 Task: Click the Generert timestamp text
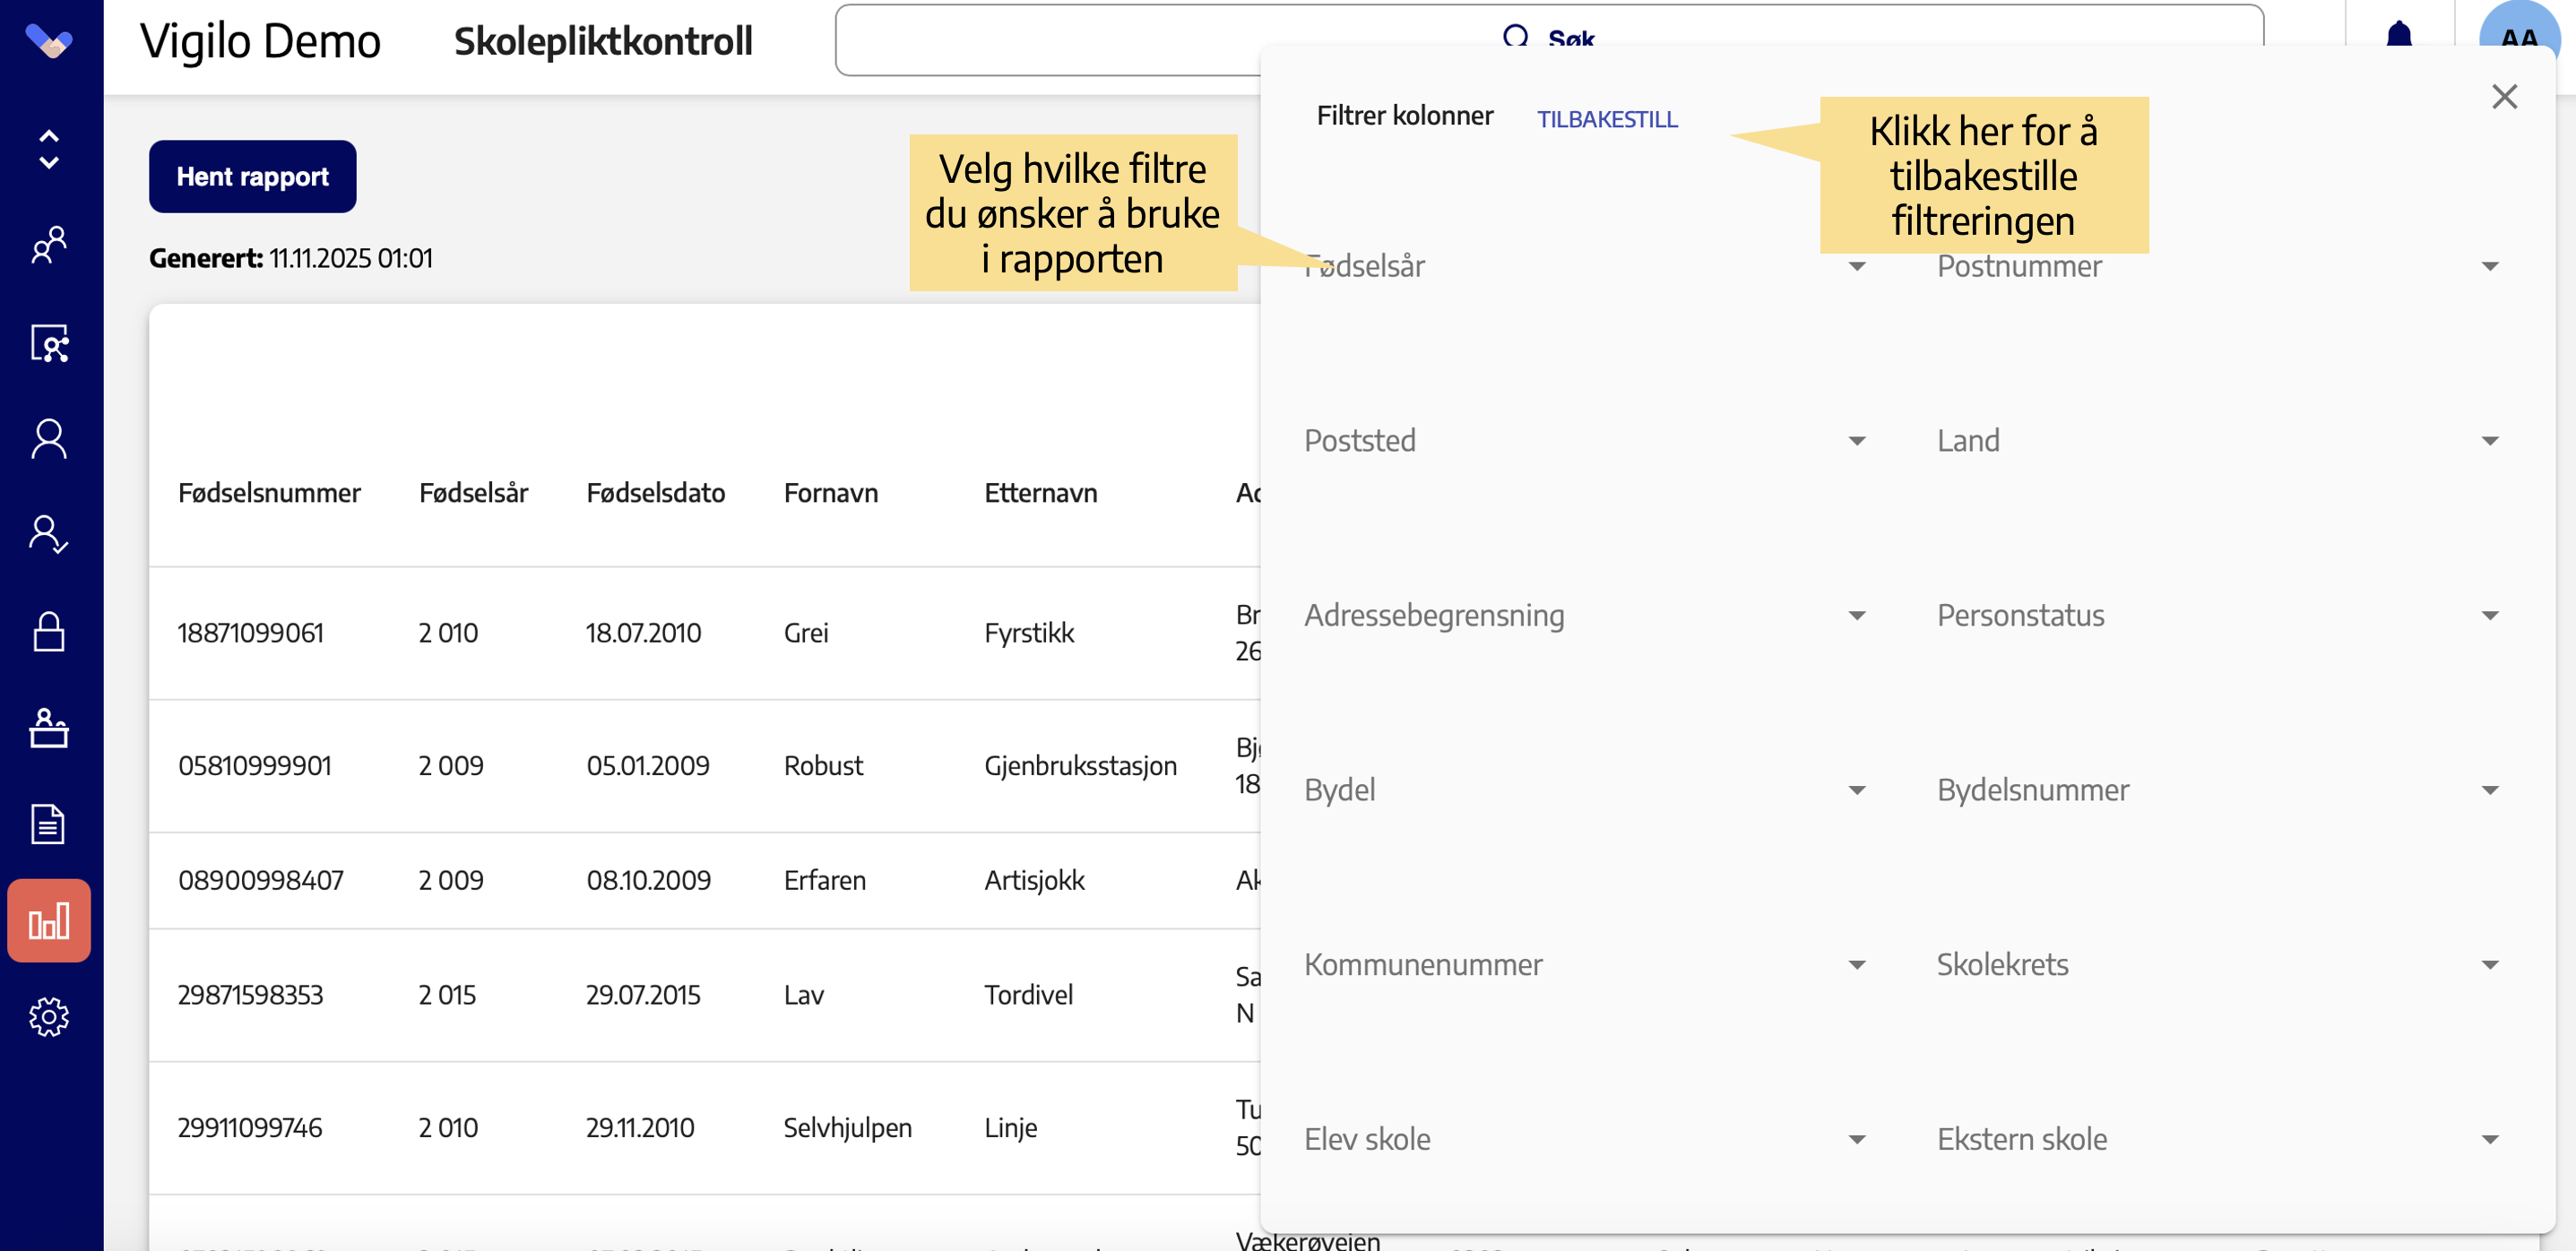[291, 258]
